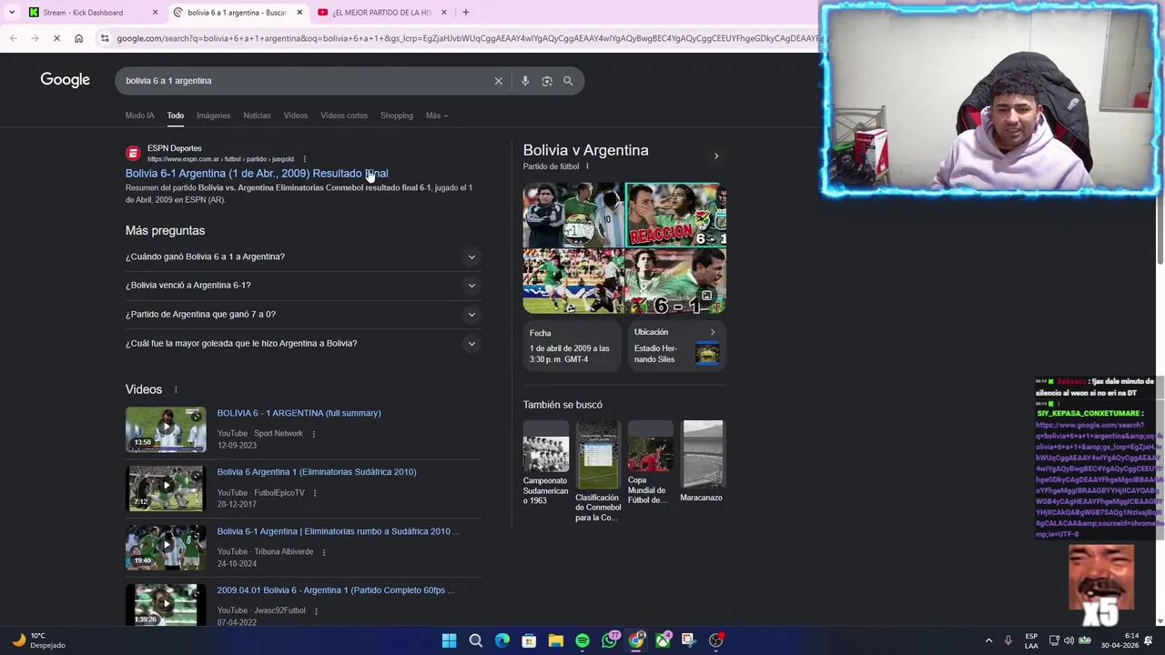The height and width of the screenshot is (655, 1165).
Task: Open options for Sport Network video
Action: tap(314, 434)
